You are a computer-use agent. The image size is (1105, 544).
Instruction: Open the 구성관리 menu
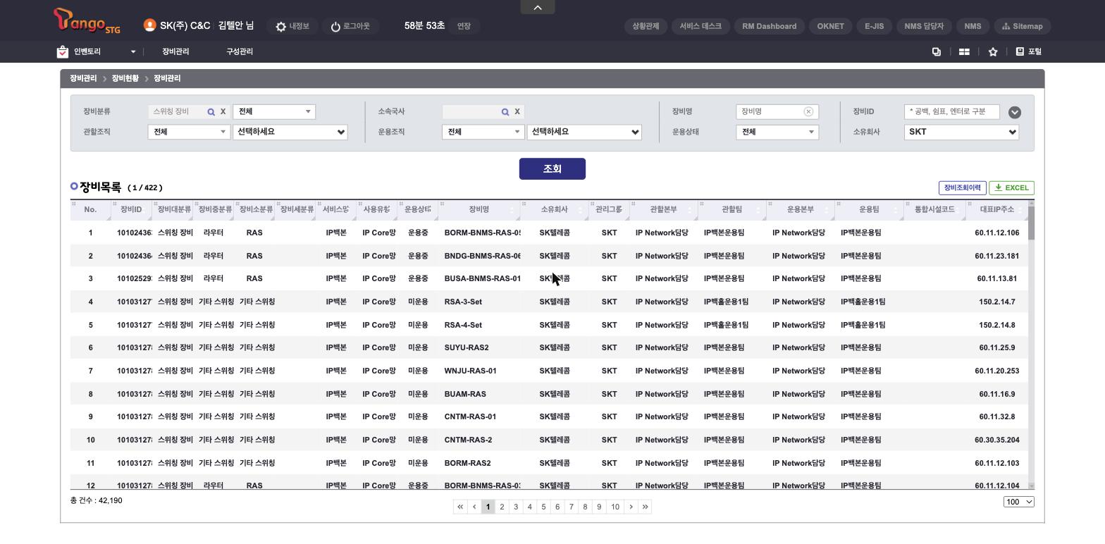click(240, 51)
